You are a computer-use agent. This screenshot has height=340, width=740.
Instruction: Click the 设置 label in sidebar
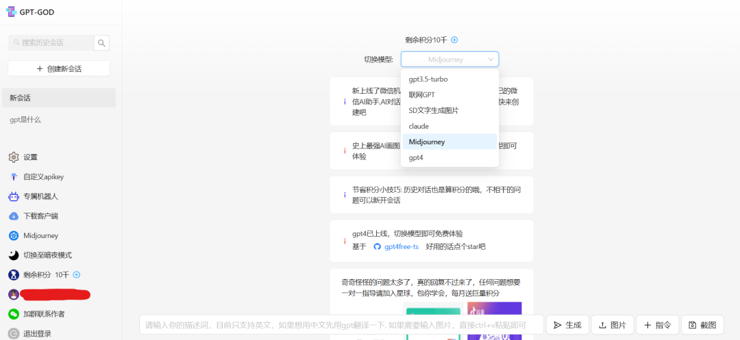(x=31, y=157)
